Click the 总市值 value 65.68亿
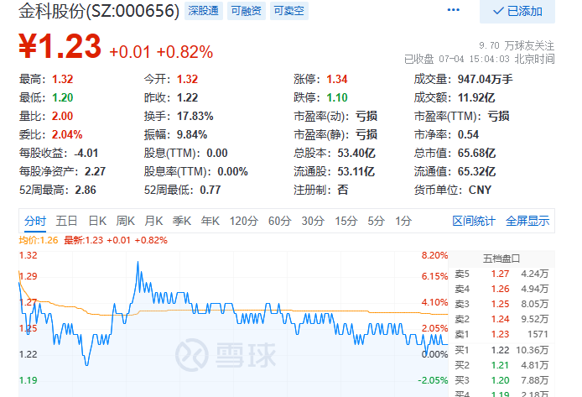This screenshot has width=582, height=397. 476,153
